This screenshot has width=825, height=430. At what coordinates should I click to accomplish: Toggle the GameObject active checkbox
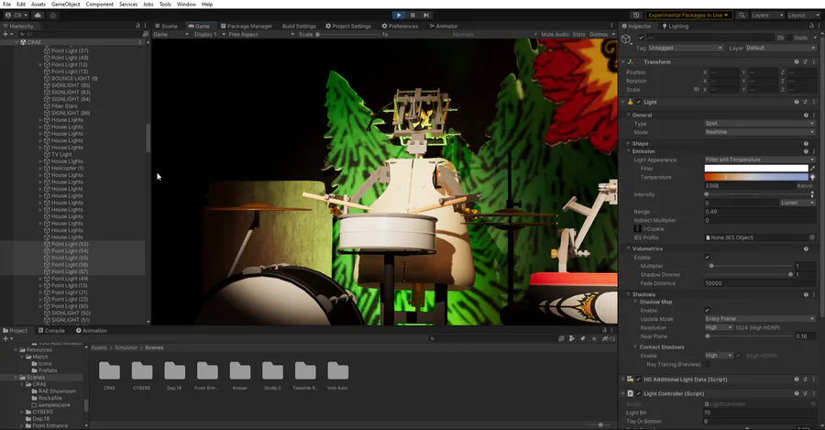641,38
